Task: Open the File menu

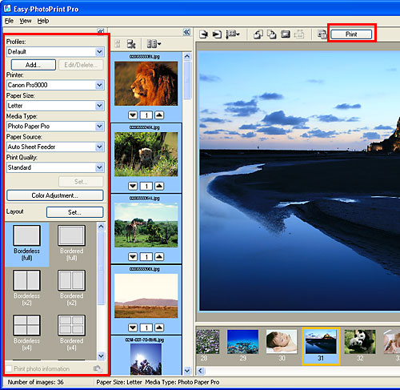Action: pos(9,21)
